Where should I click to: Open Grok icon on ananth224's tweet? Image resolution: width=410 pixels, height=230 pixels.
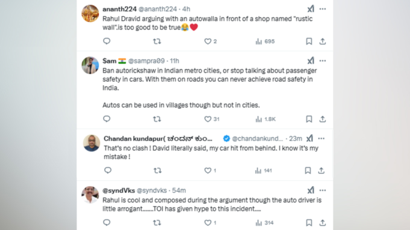point(311,9)
